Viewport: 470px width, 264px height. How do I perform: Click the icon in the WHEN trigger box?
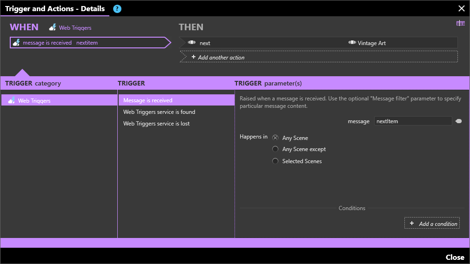click(x=16, y=43)
